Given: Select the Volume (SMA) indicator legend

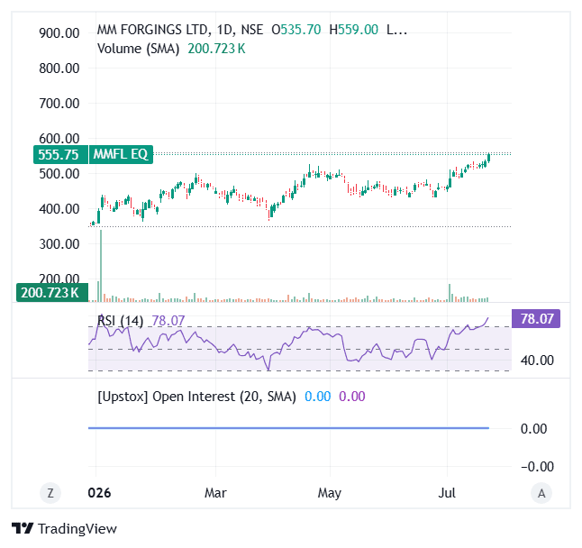Looking at the screenshot, I should [x=138, y=49].
